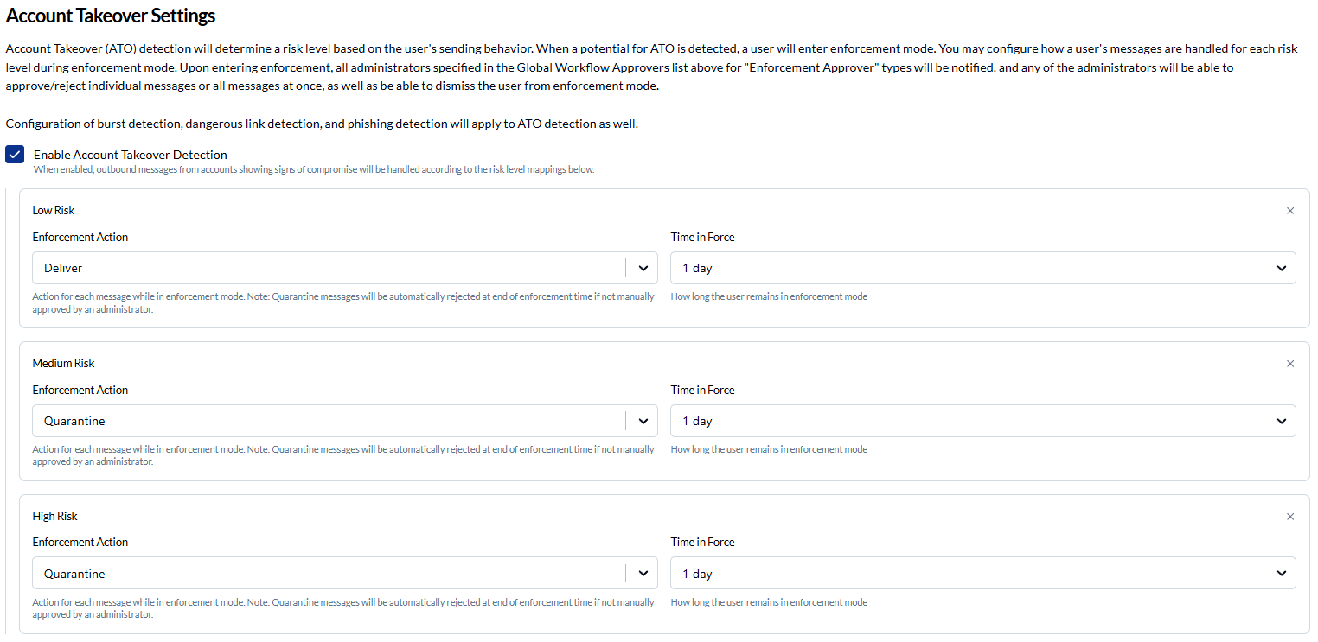Click 1 day field in Medium Risk
This screenshot has height=642, width=1318.
point(983,421)
